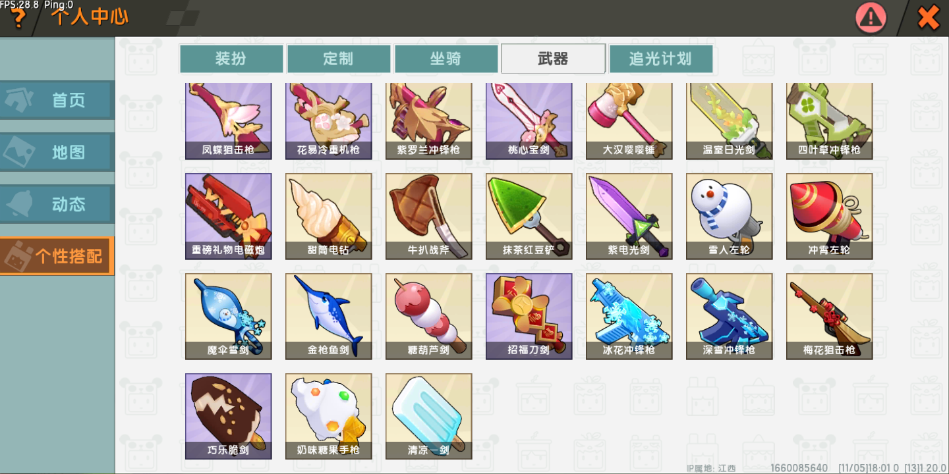Pick the 冲霄左轮 firework revolver
This screenshot has height=474, width=949.
click(829, 217)
